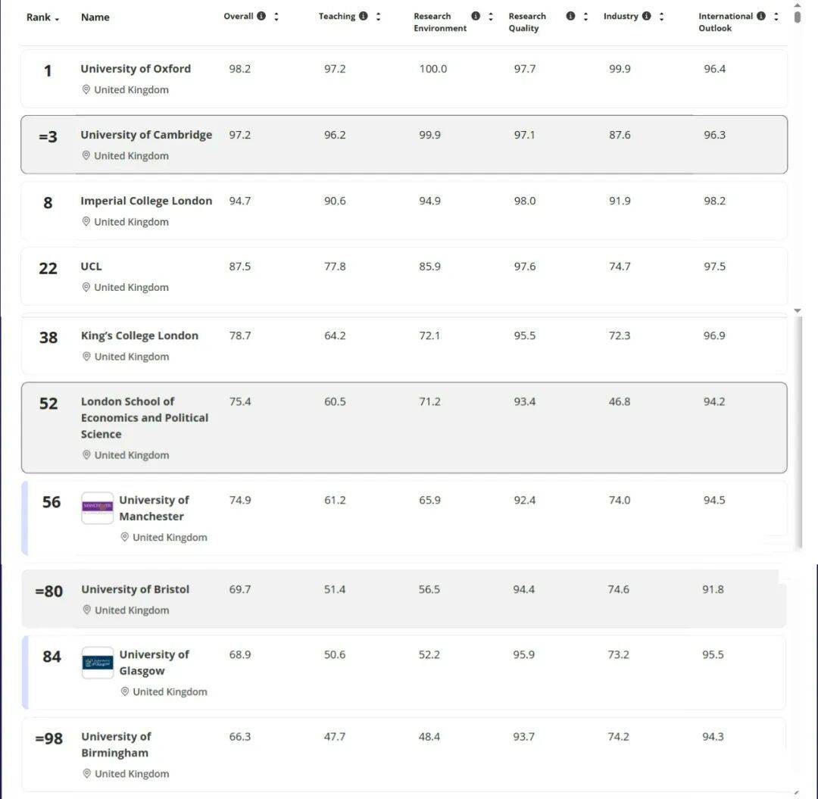Show info for Research Quality column
This screenshot has height=799, width=818.
570,16
